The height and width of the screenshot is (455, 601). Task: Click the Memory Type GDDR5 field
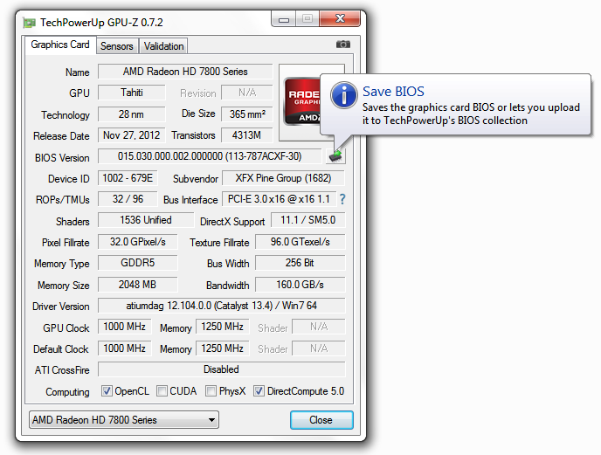138,263
